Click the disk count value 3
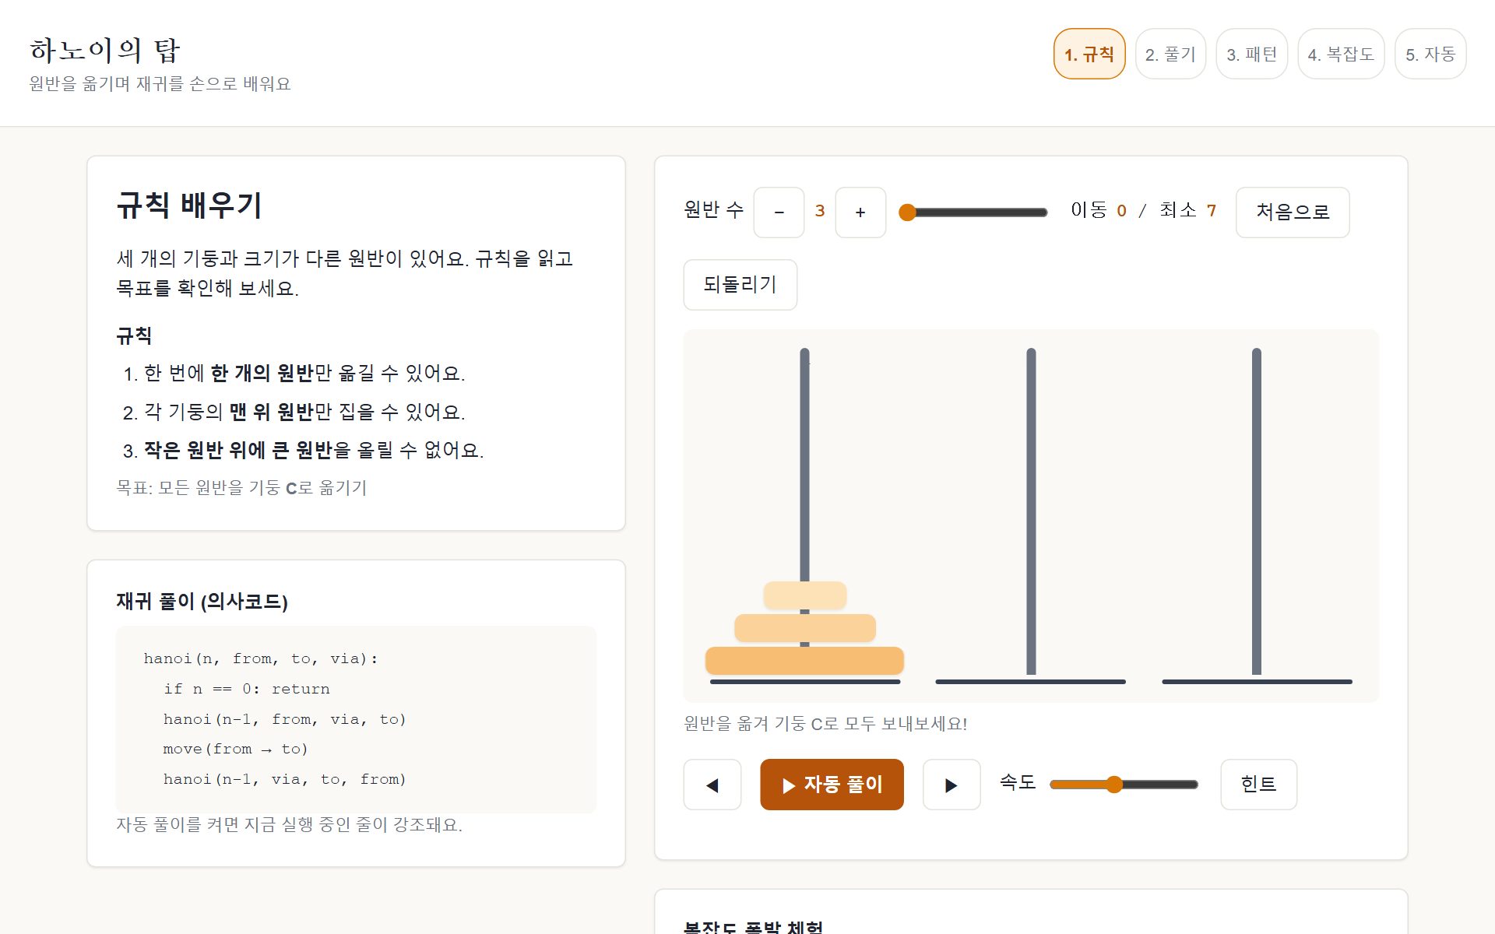Viewport: 1495px width, 934px height. (820, 211)
